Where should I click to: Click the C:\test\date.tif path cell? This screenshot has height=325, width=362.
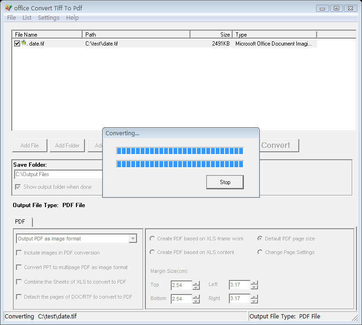click(102, 44)
